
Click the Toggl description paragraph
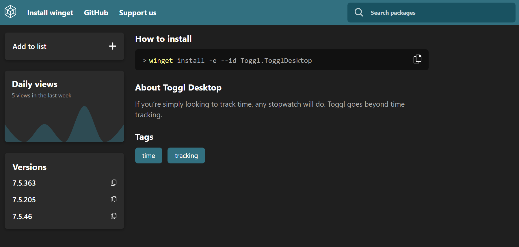(270, 110)
